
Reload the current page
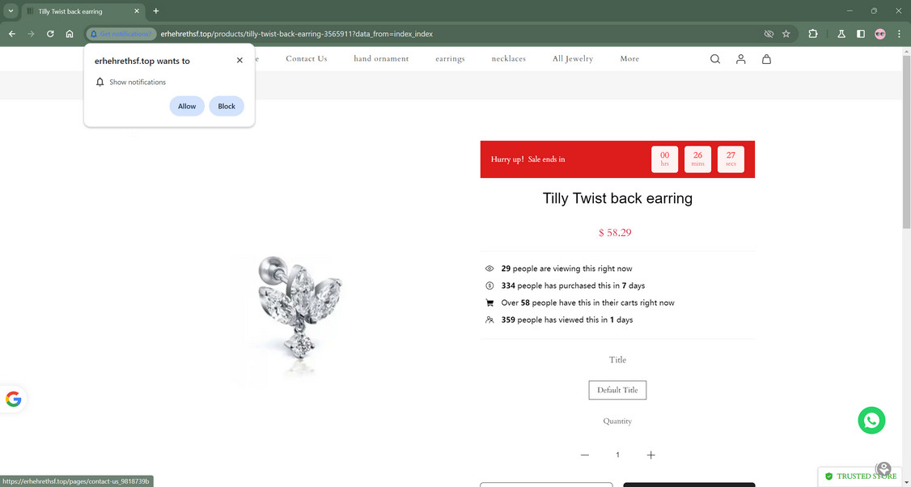click(x=50, y=34)
